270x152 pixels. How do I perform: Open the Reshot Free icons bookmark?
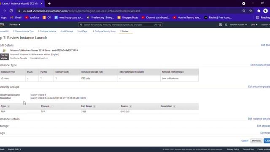coord(218,18)
